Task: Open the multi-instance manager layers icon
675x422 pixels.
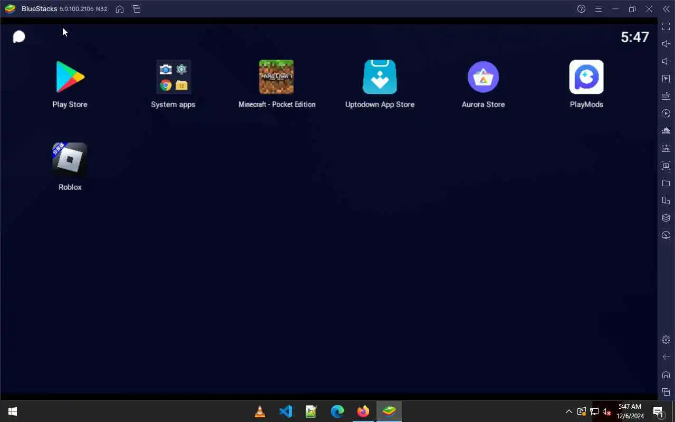Action: tap(666, 218)
